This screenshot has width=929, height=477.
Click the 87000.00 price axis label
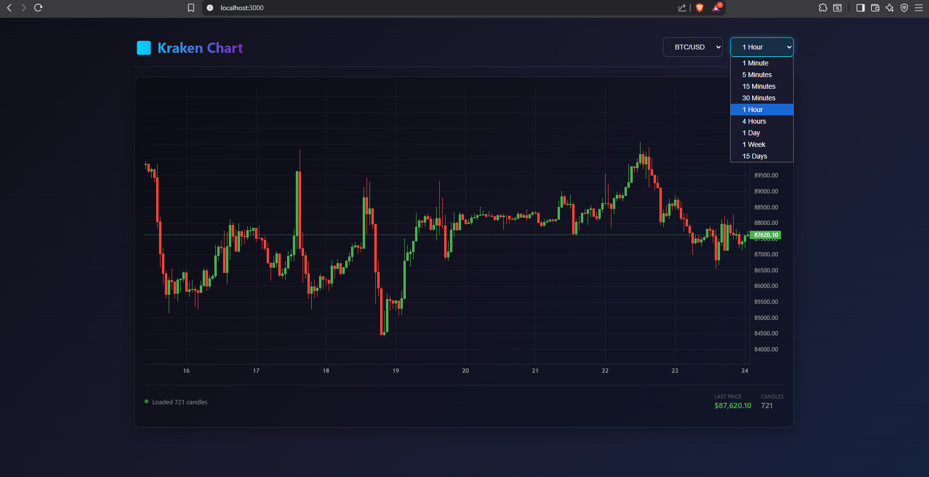766,254
